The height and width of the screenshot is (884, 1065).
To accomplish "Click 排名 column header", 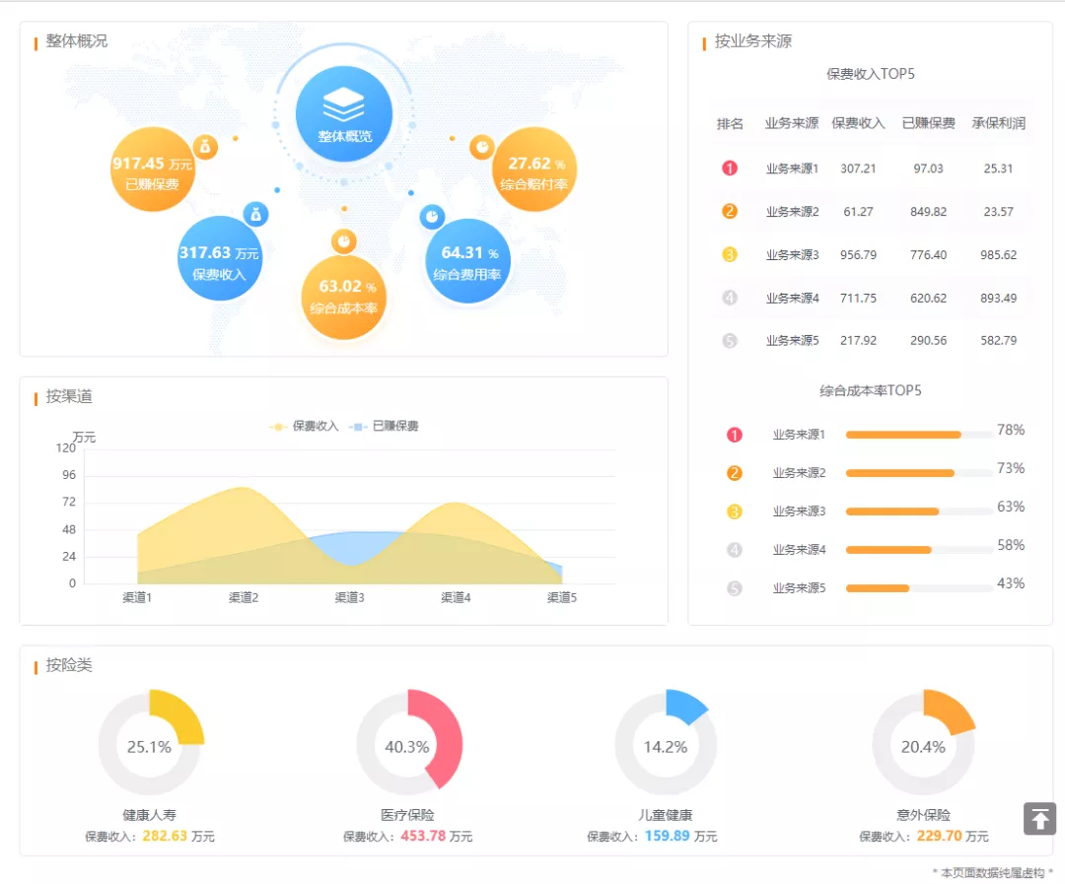I will [730, 123].
